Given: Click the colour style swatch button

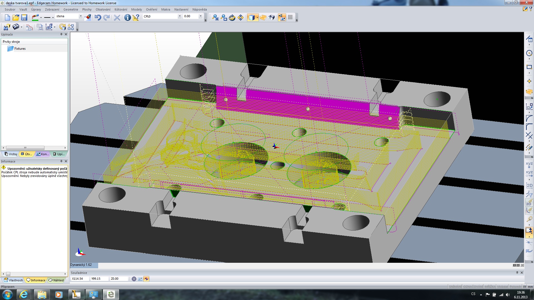Looking at the screenshot, I should [35, 17].
